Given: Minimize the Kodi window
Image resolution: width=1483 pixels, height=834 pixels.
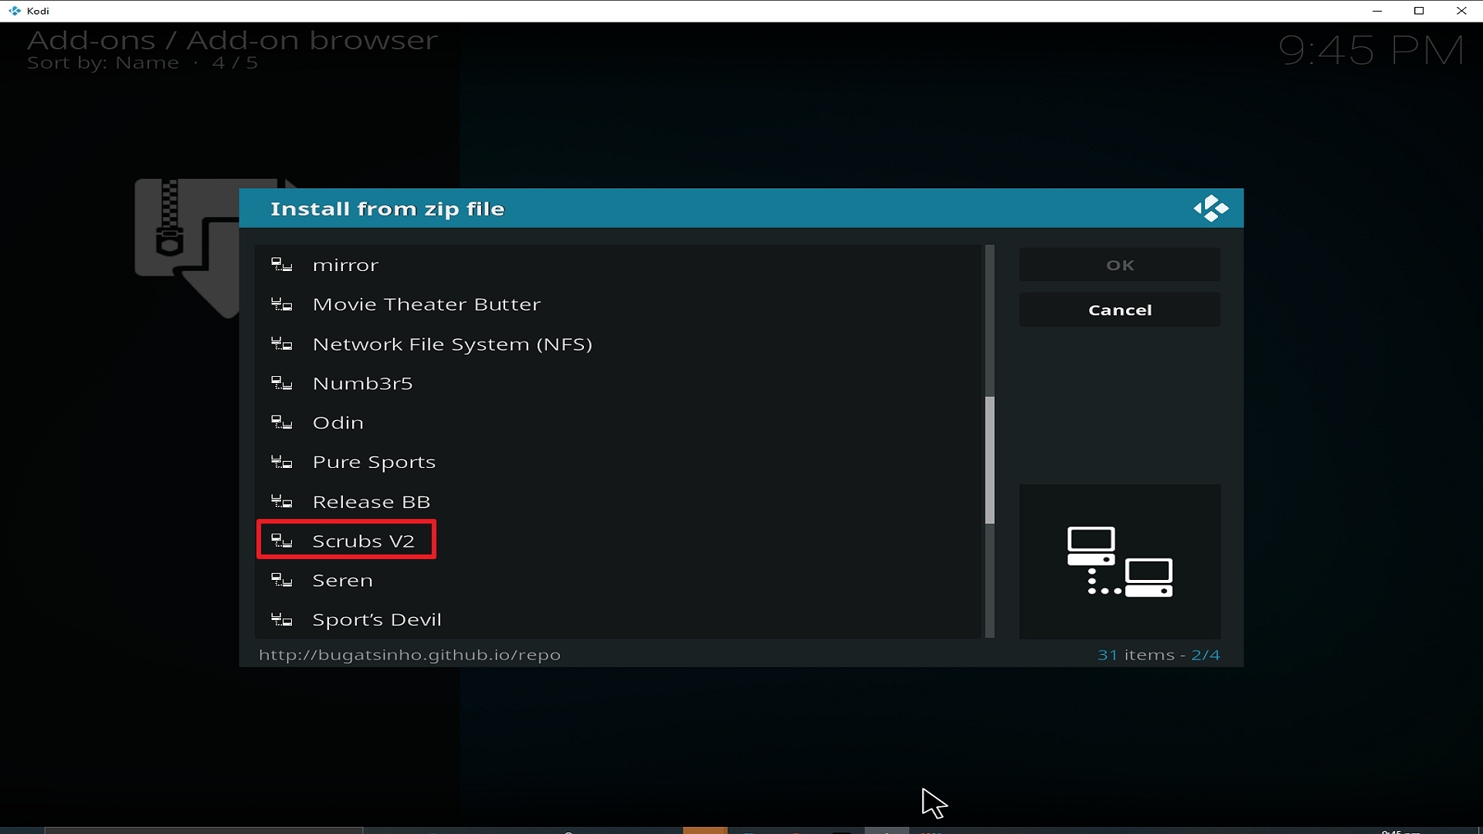Looking at the screenshot, I should coord(1377,11).
